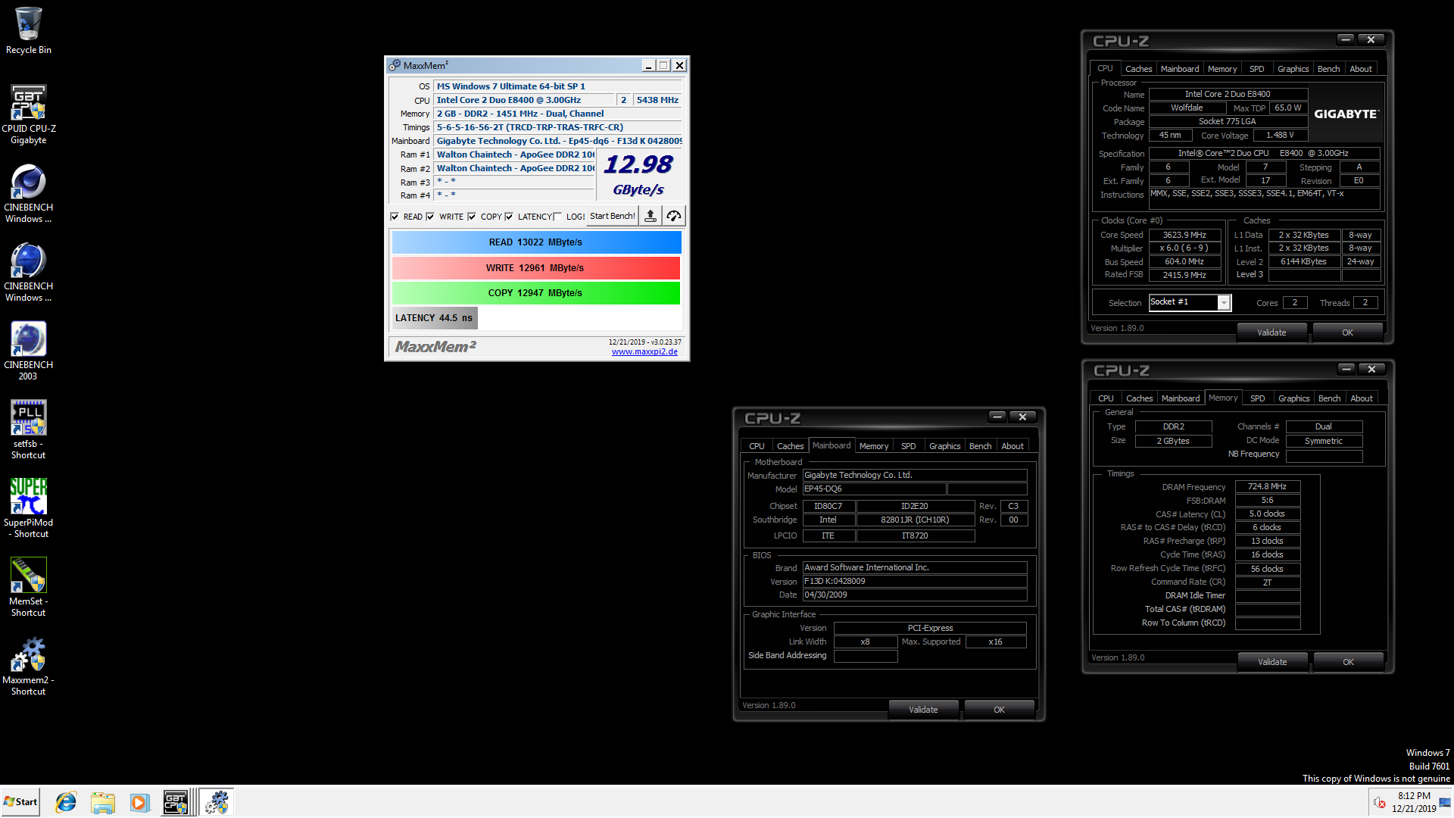The height and width of the screenshot is (818, 1454).
Task: Open Mainboard tab in CPU-Z Memory window
Action: click(1181, 398)
